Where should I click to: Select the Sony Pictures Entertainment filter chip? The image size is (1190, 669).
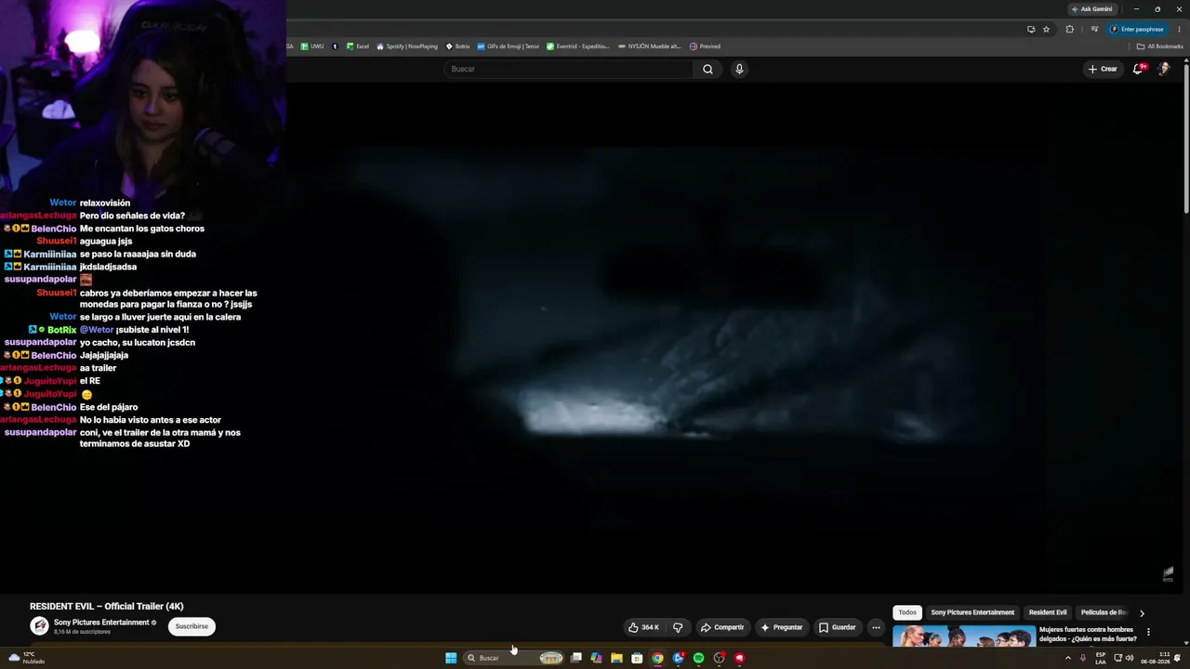[x=972, y=612]
